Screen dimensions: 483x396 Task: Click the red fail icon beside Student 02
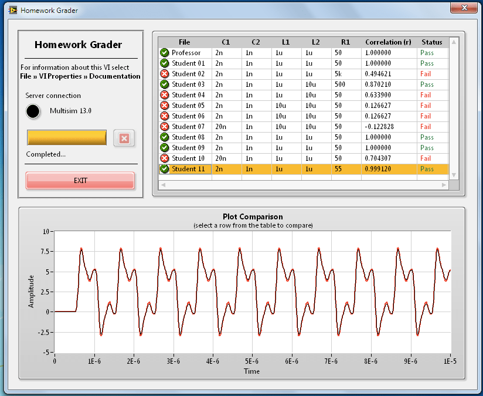(x=165, y=74)
